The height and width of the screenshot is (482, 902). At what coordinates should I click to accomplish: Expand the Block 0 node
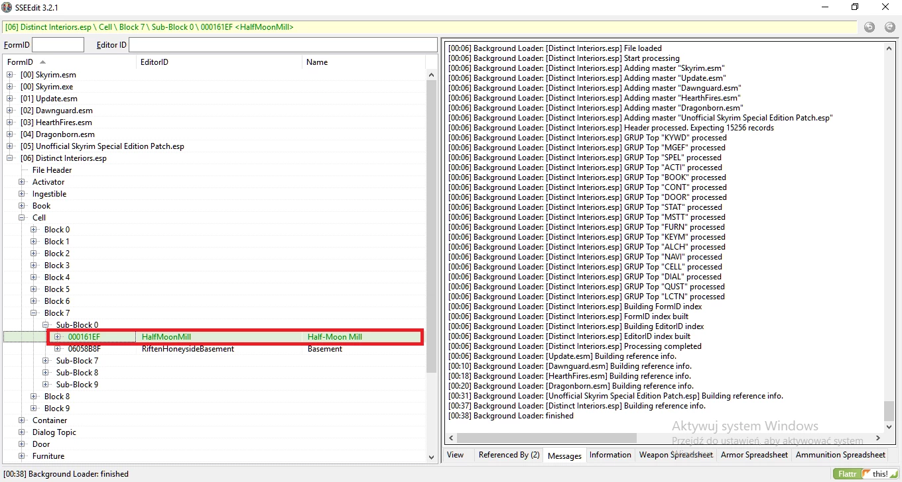tap(34, 230)
